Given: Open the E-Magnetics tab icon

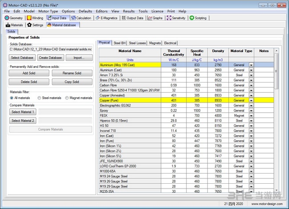Looking at the screenshot, I should [98, 18].
